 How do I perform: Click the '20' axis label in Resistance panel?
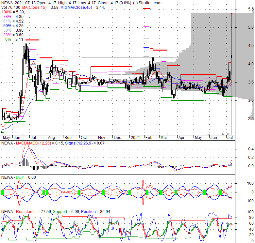[x=251, y=235]
